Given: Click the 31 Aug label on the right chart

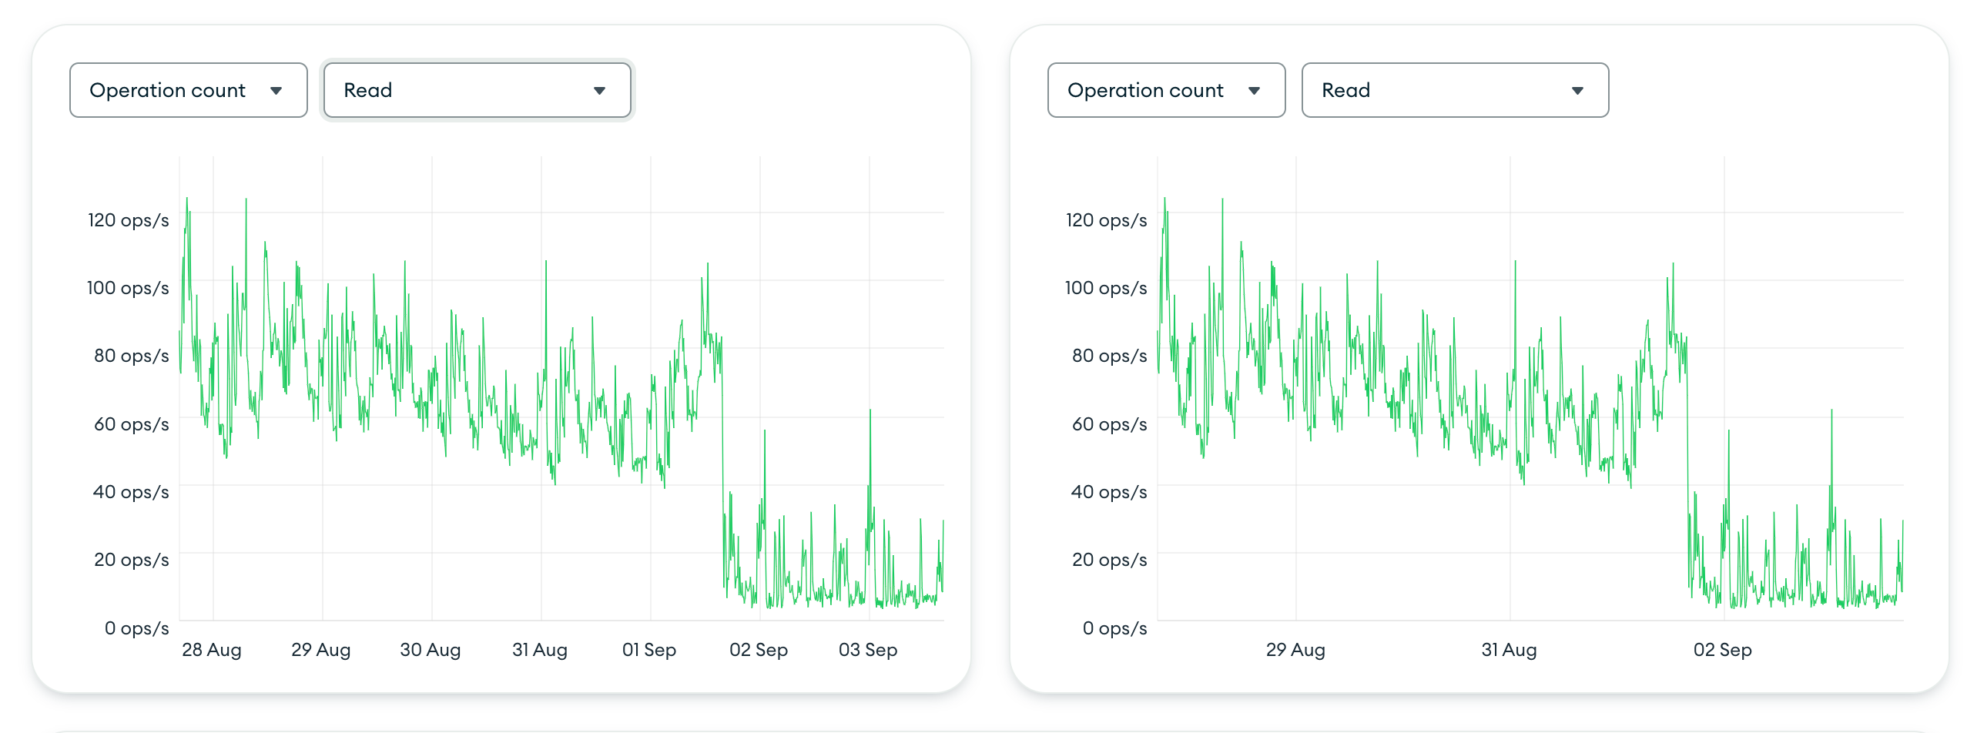Looking at the screenshot, I should coord(1509,650).
